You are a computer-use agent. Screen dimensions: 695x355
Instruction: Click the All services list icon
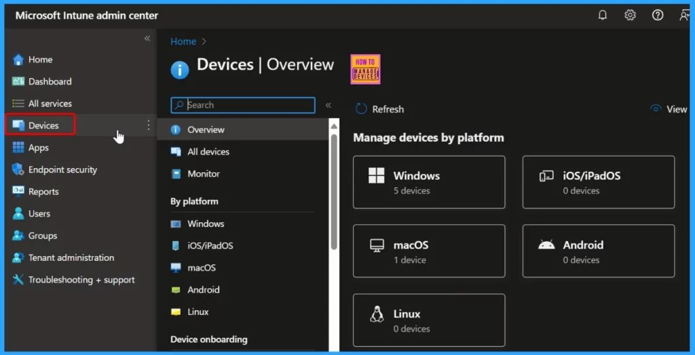18,104
